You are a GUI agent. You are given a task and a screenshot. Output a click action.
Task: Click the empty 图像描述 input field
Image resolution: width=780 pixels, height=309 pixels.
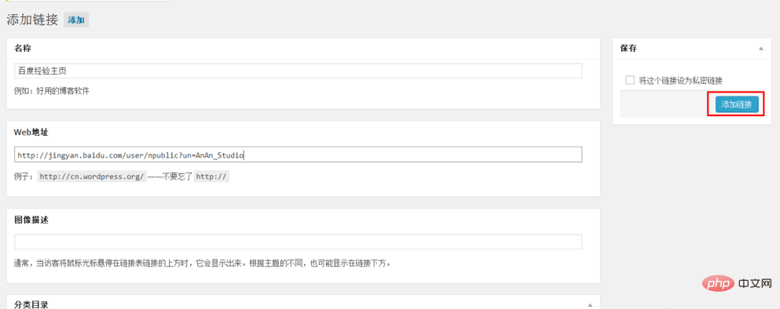298,242
